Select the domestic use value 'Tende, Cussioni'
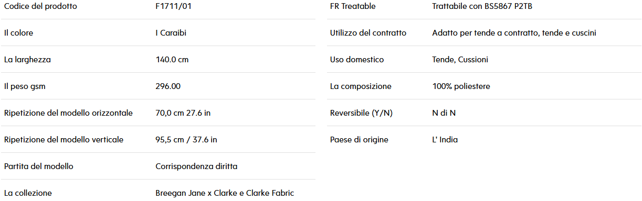 (x=460, y=60)
